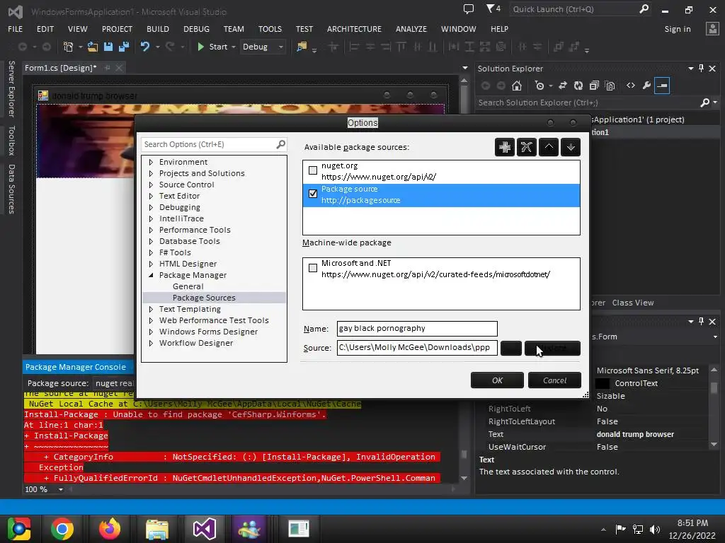Click Quick Launch search magnifier icon
The image size is (725, 543).
point(644,8)
